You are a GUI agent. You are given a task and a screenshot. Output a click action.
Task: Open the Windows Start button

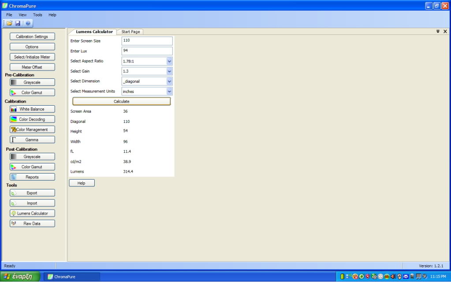tap(19, 277)
